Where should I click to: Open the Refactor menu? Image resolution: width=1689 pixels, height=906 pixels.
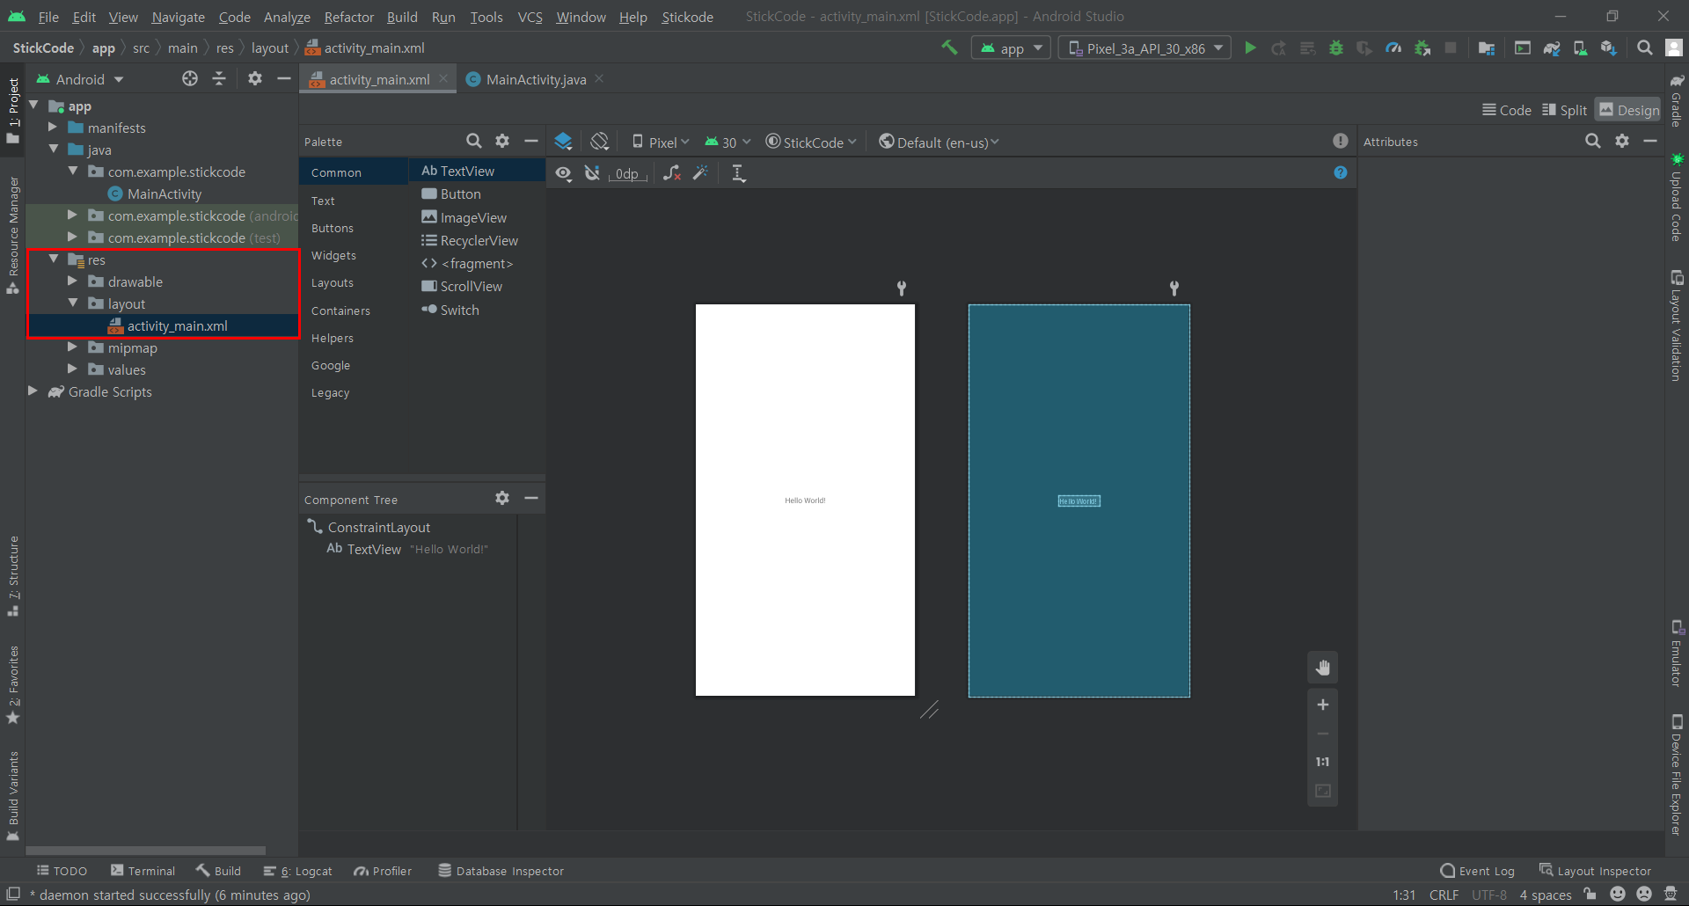348,17
